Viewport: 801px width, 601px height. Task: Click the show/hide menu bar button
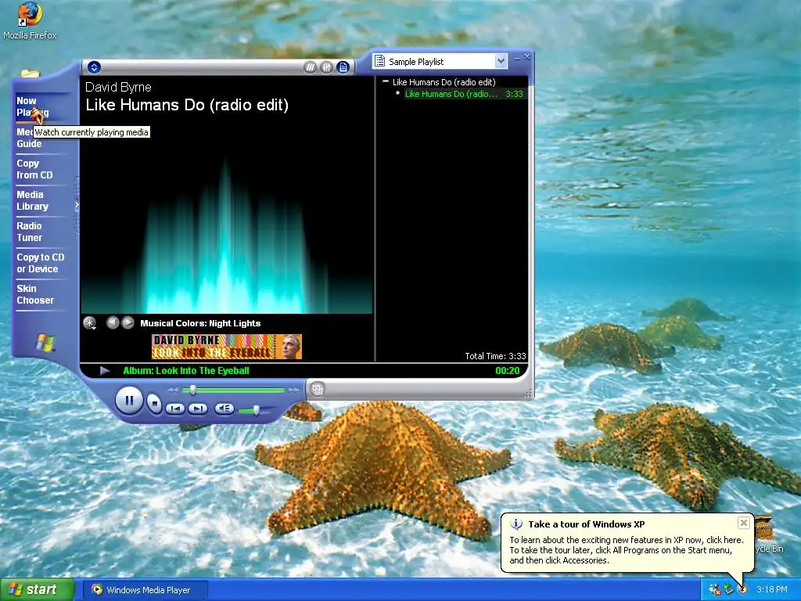tap(94, 67)
